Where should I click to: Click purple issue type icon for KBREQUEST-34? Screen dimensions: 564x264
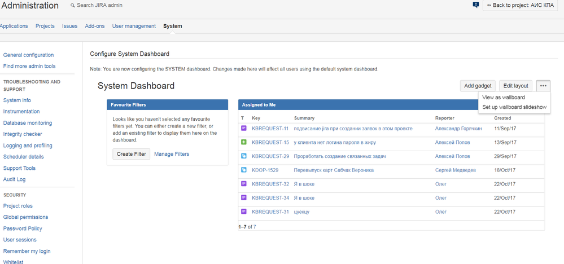[243, 197]
